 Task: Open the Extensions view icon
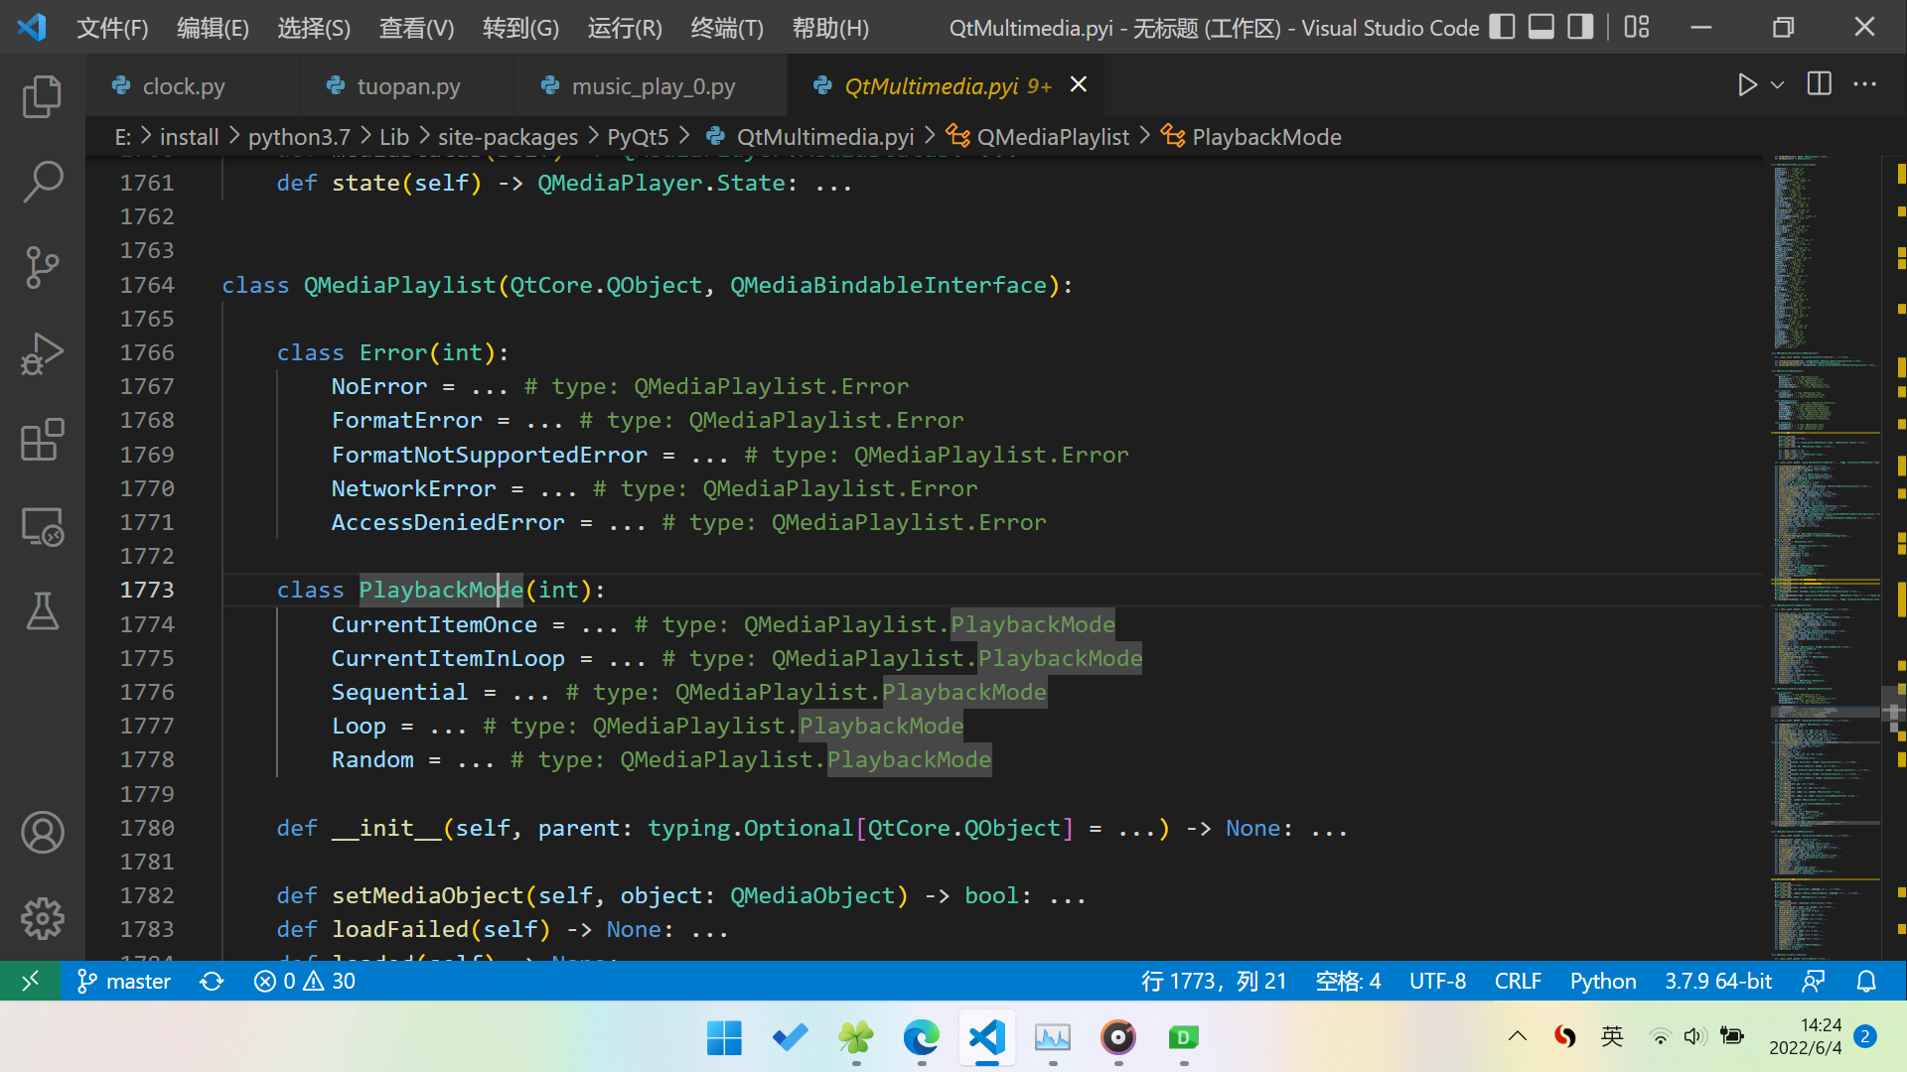coord(42,439)
